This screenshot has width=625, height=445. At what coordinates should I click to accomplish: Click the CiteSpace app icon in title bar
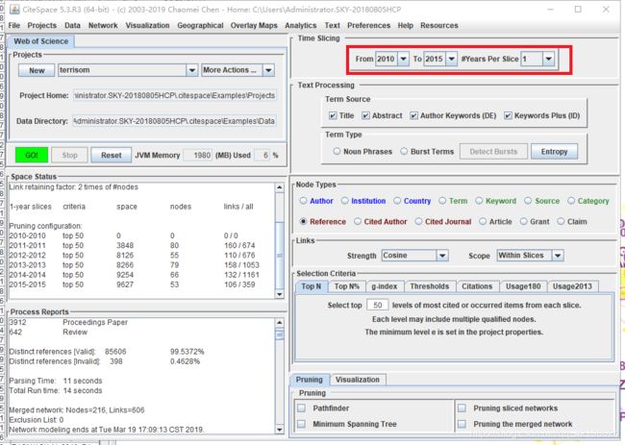[x=14, y=10]
